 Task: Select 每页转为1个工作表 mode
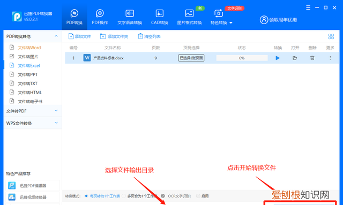[102, 196]
